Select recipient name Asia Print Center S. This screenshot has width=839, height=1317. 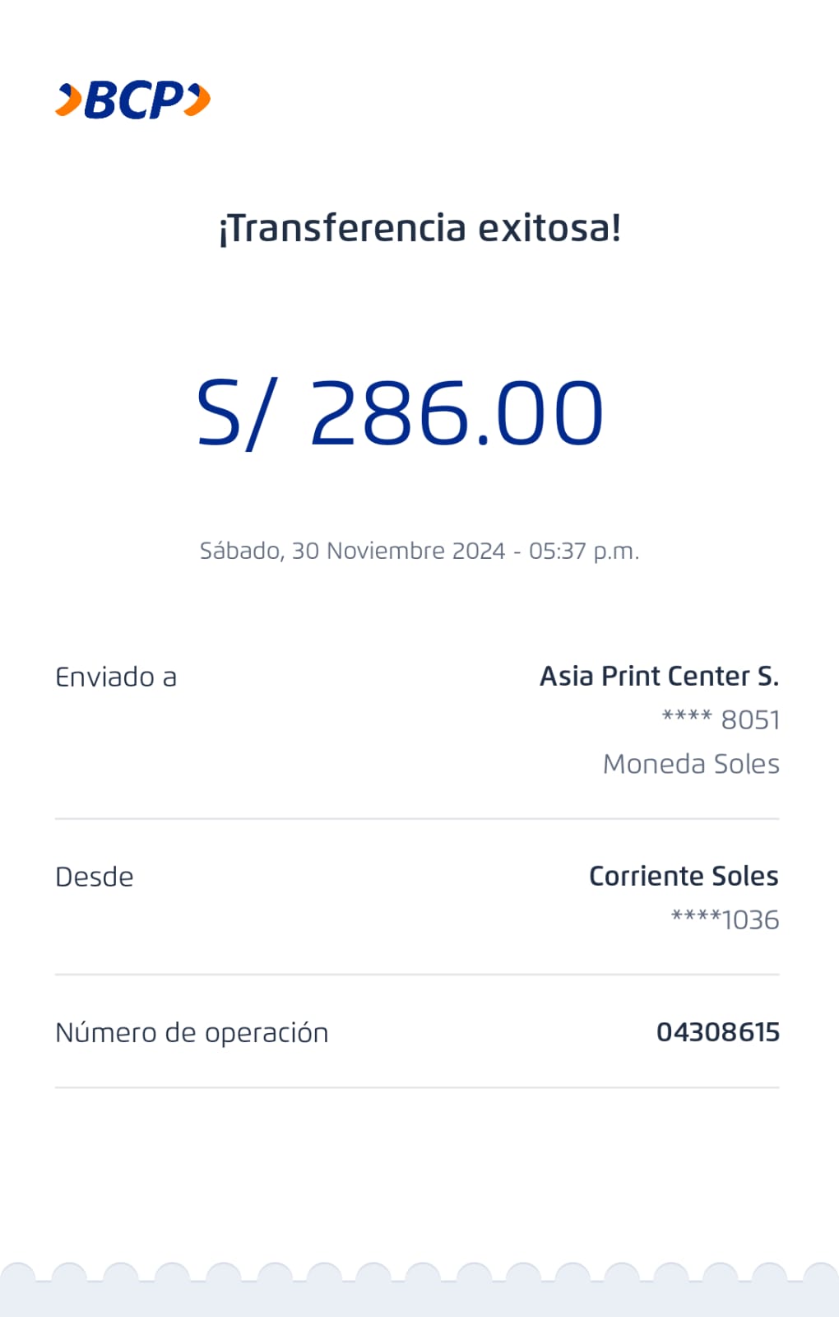(659, 676)
